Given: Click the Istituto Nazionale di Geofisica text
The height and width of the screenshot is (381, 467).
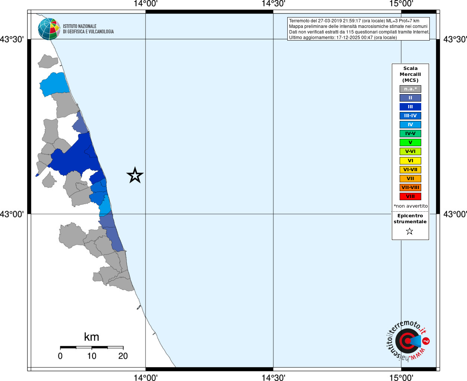Looking at the screenshot, I should click(88, 29).
